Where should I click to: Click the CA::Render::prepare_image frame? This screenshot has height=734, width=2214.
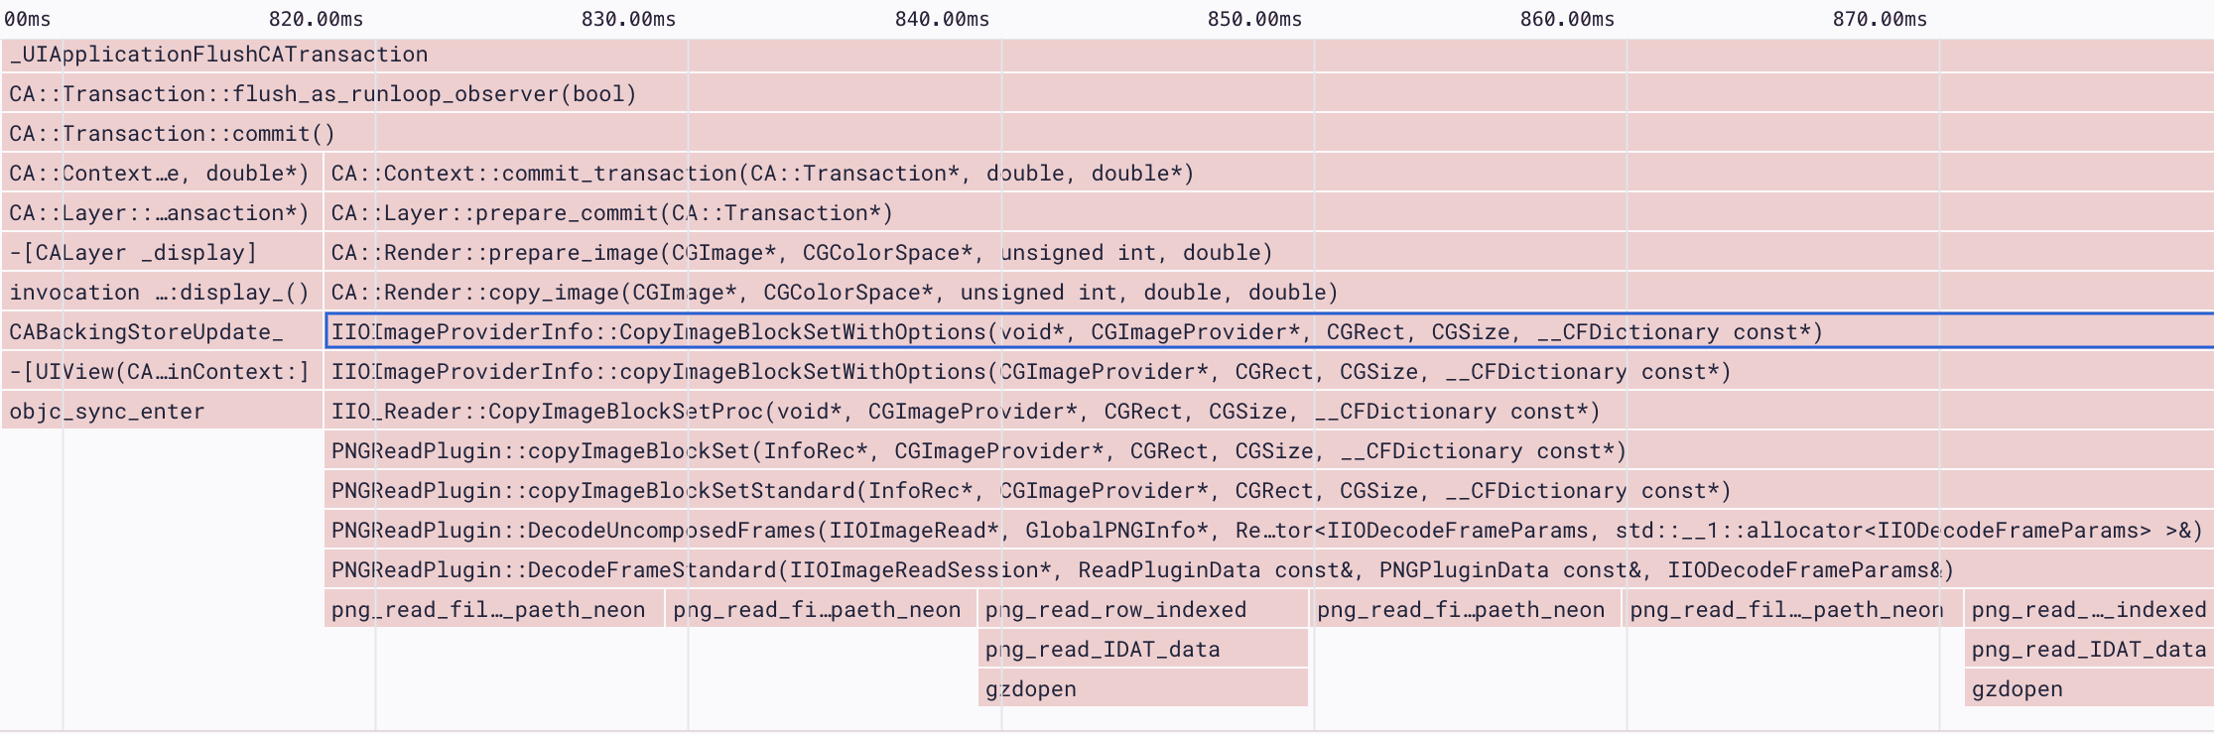click(802, 253)
